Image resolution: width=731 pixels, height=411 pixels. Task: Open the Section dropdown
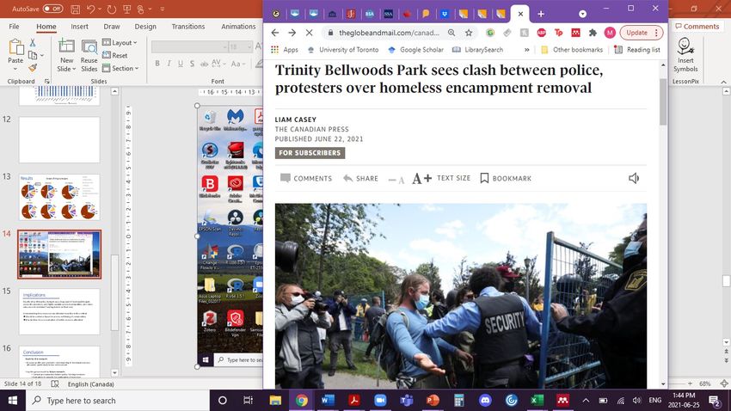[x=120, y=69]
